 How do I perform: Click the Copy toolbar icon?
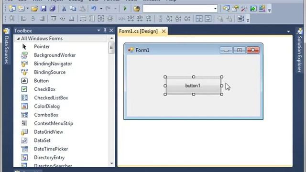coord(73,9)
